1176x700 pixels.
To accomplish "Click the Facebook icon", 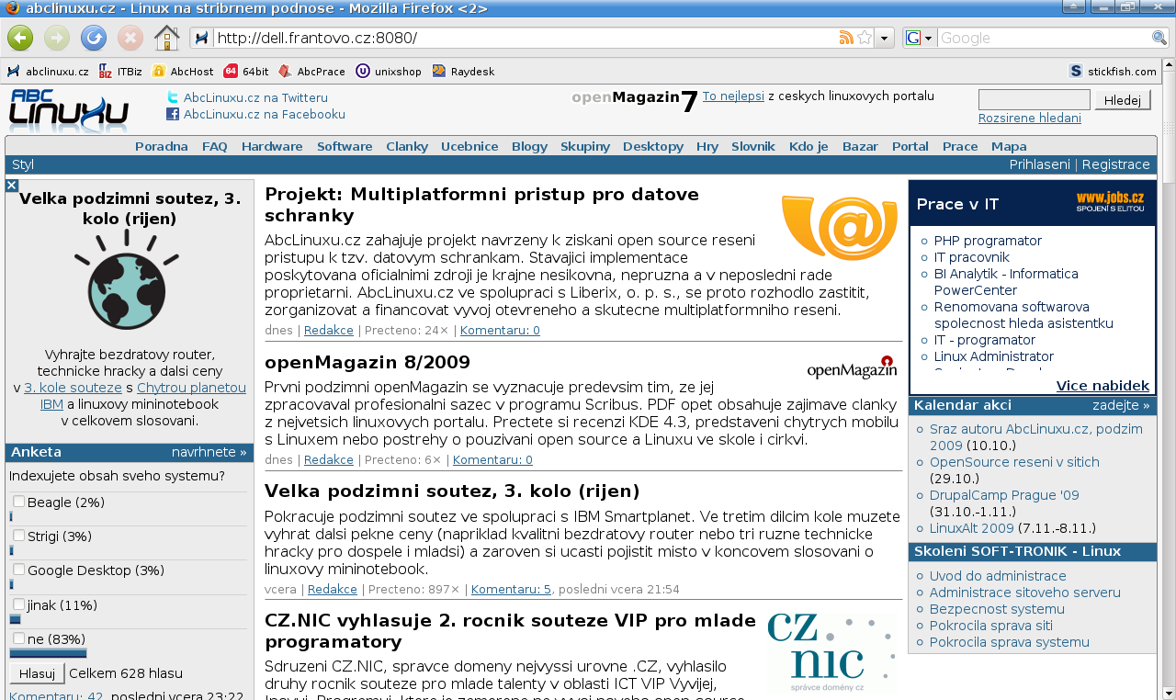I will [173, 114].
